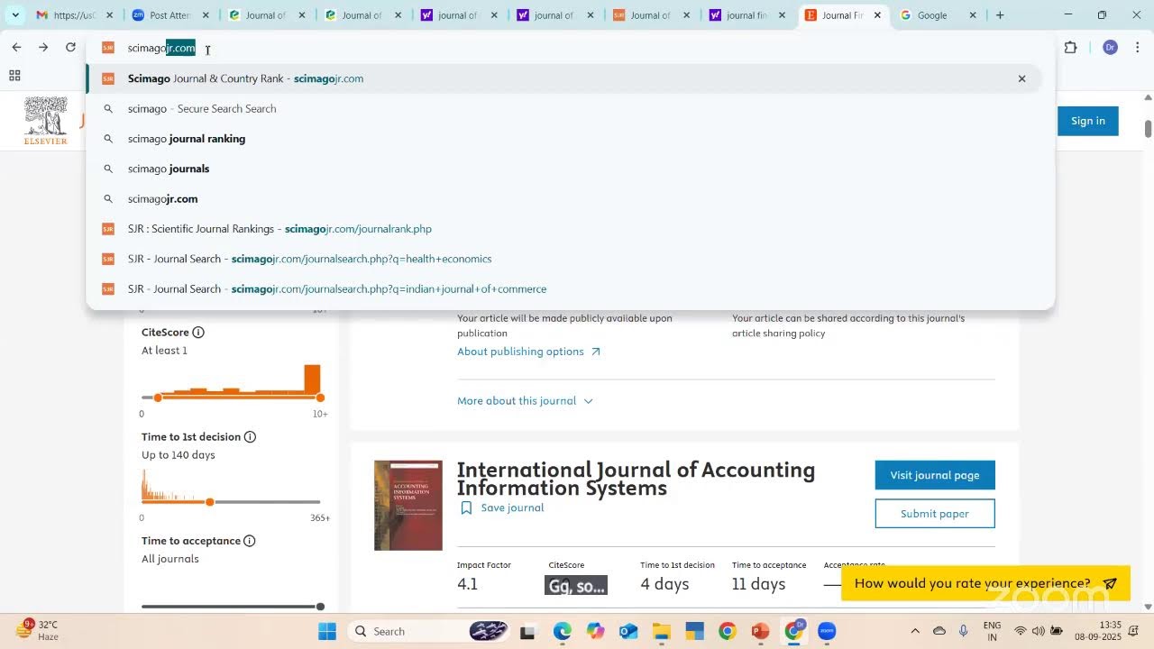Click the Sign in button
The height and width of the screenshot is (649, 1154).
click(x=1087, y=121)
